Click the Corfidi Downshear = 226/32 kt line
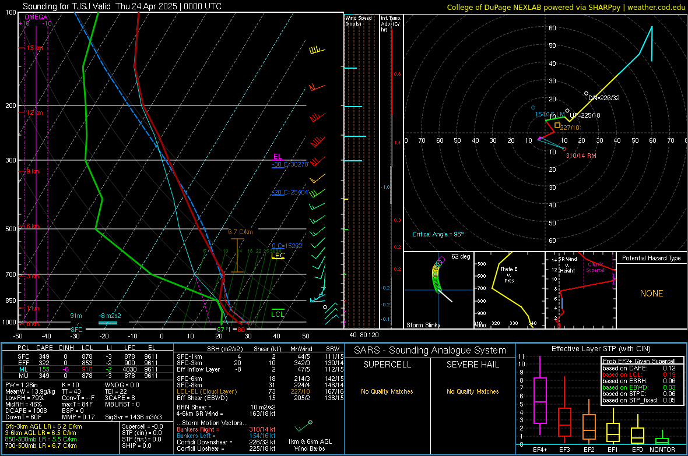This screenshot has height=456, width=688. [x=226, y=443]
